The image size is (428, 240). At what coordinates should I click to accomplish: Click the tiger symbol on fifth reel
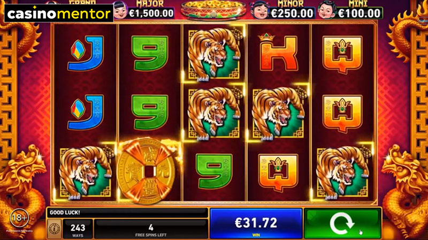click(343, 172)
